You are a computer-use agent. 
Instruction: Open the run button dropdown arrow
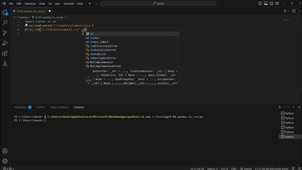click(x=289, y=11)
